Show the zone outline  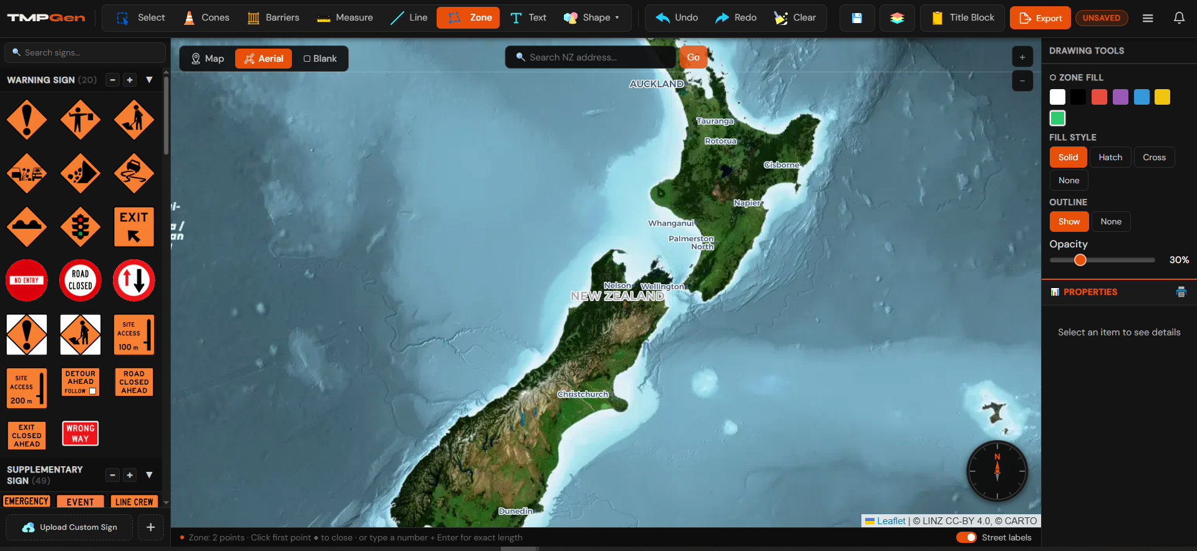point(1069,222)
